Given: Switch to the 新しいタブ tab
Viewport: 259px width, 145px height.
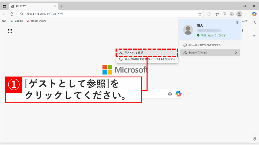Looking at the screenshot, I should 20,6.
